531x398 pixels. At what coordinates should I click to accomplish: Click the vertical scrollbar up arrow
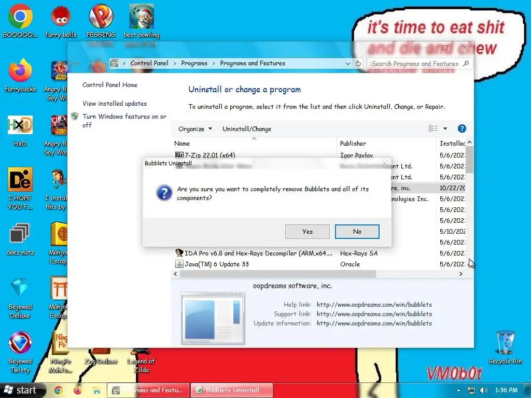pos(469,143)
